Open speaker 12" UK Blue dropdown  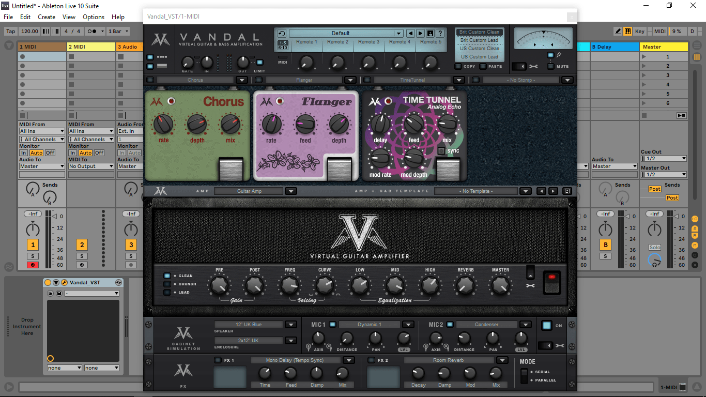point(291,325)
